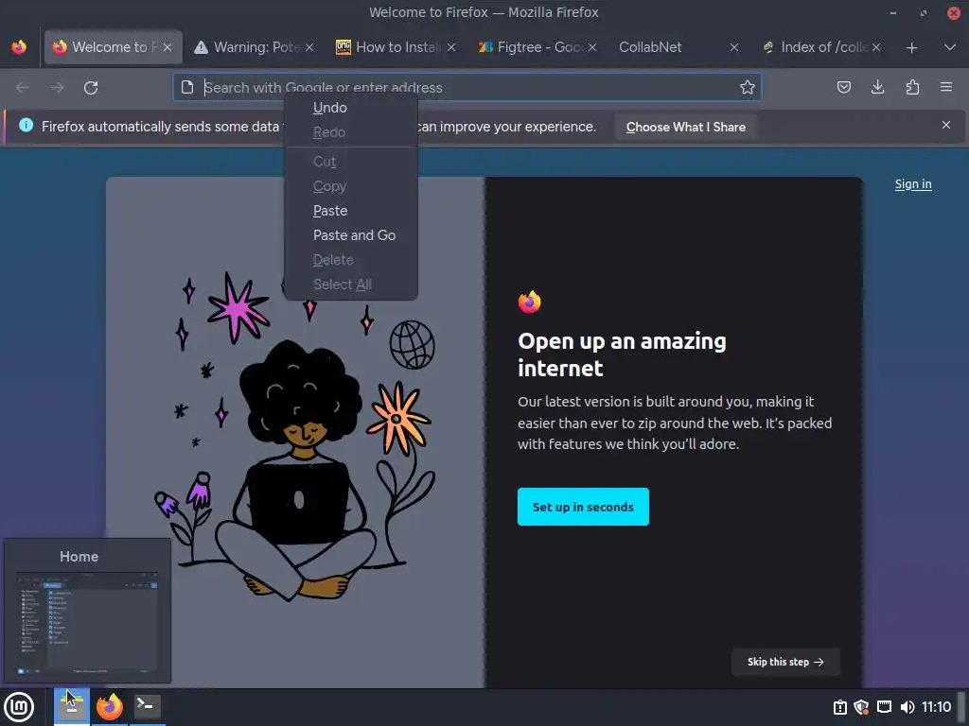Open the Extensions puzzle icon
Viewport: 969px width, 726px height.
[x=912, y=87]
